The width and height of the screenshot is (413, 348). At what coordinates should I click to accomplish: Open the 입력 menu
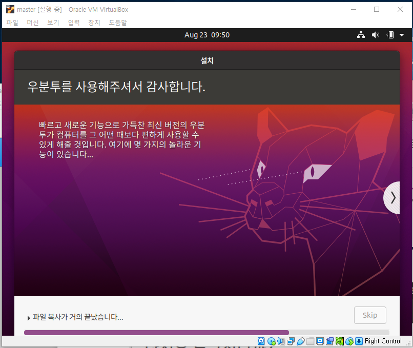click(74, 23)
